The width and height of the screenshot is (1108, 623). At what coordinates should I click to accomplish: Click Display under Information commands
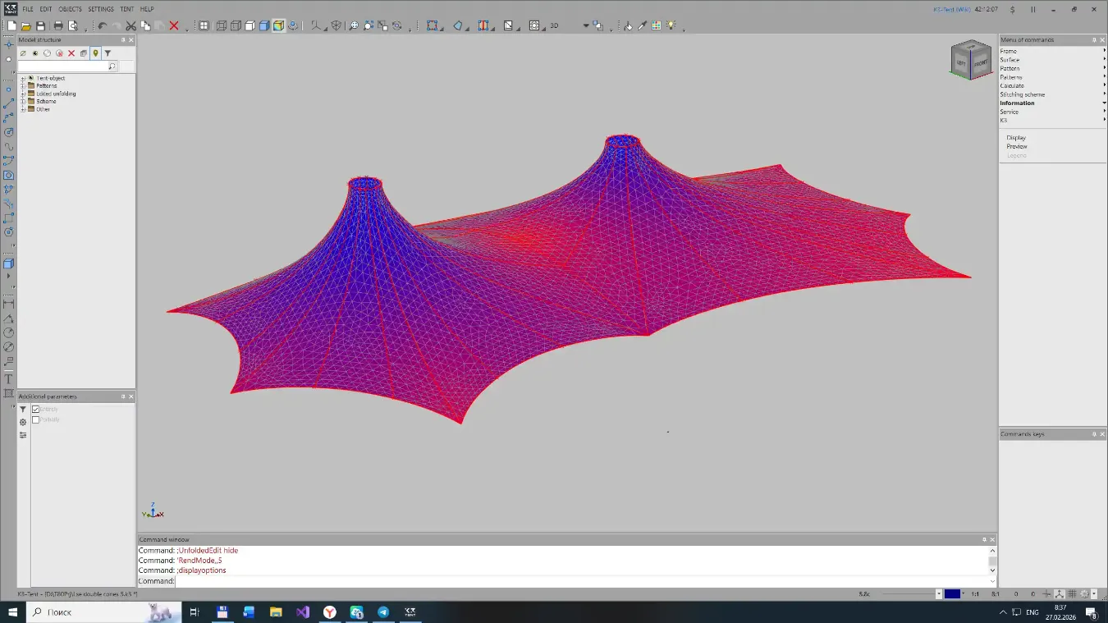1016,138
